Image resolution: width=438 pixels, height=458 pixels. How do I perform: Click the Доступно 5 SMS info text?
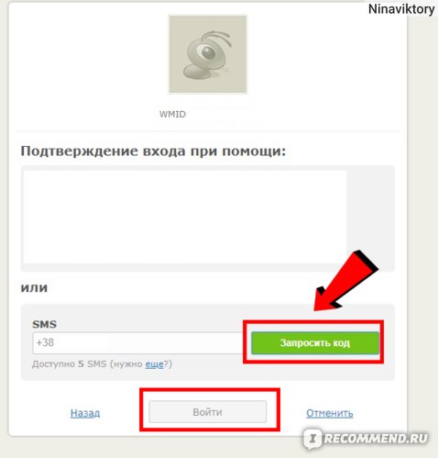tap(102, 364)
